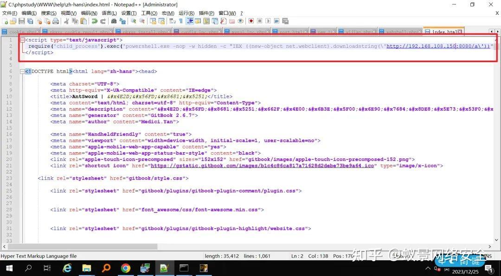Click the Paste clipboard icon
Viewport: 501px width, 276px height.
83,21
